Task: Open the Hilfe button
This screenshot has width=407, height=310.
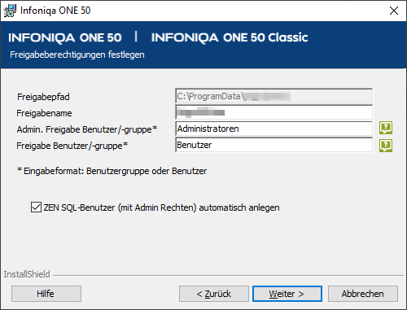Action: (46, 294)
